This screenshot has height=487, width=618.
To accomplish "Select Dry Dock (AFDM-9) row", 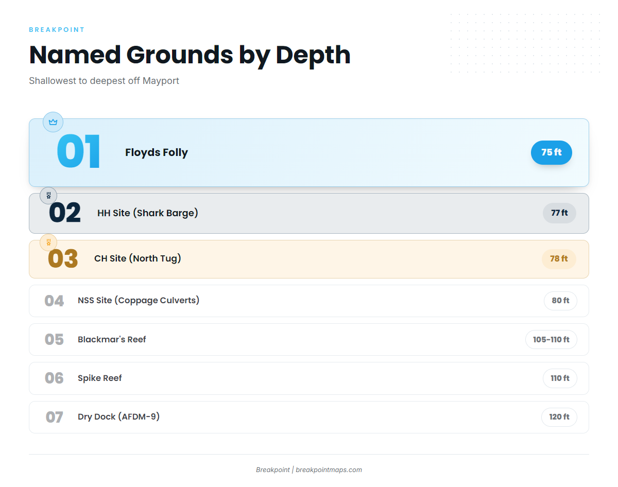I will [309, 417].
